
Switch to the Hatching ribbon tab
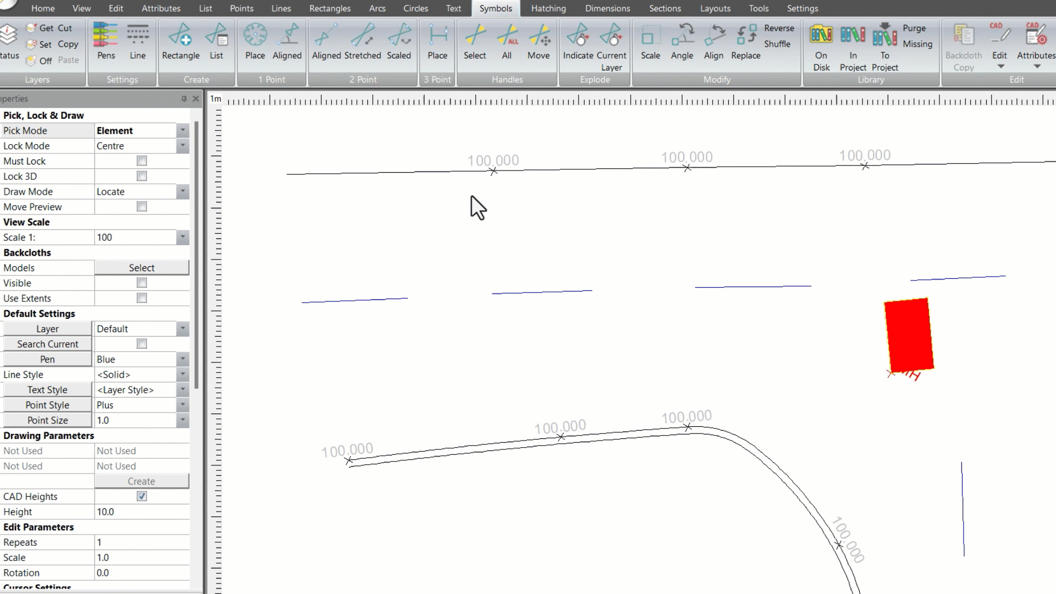548,8
